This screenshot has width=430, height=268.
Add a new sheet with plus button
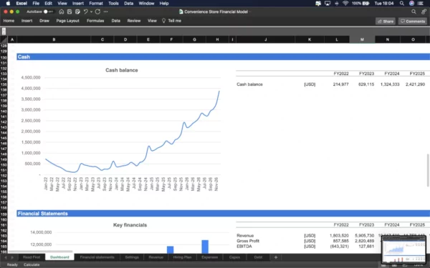point(276,257)
